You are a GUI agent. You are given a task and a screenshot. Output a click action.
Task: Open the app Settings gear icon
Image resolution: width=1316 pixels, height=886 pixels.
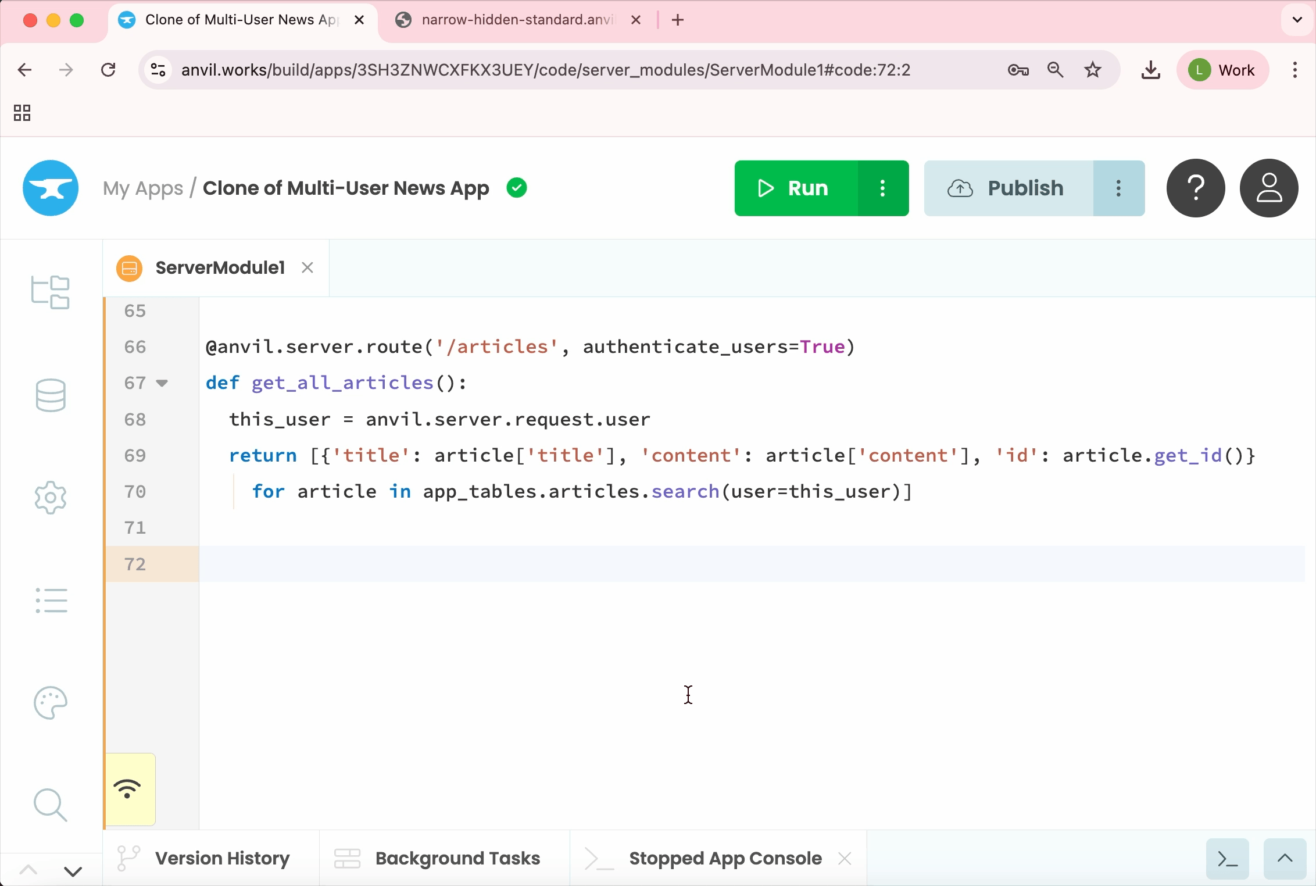(x=51, y=498)
